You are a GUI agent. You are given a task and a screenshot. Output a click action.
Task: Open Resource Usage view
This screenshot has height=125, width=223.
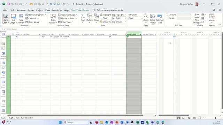point(68,15)
